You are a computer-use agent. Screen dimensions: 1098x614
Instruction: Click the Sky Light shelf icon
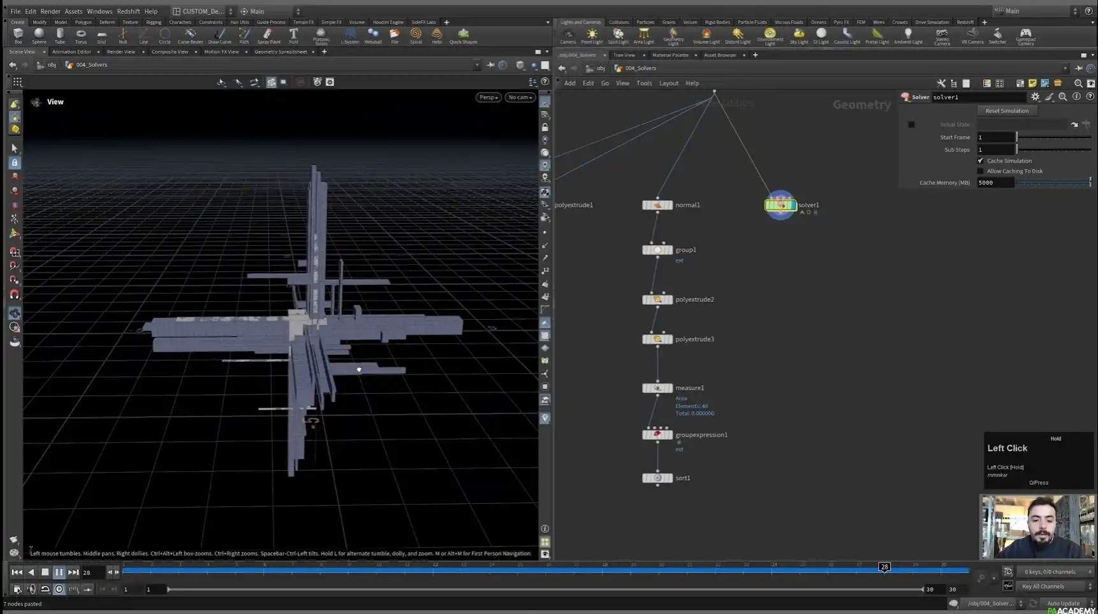(x=798, y=34)
